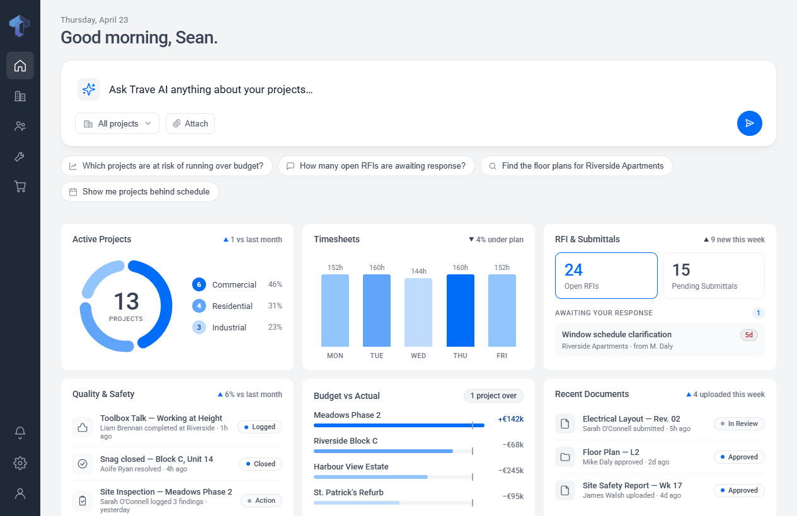The image size is (797, 516).
Task: Open the Home icon in the sidebar
Action: click(20, 65)
